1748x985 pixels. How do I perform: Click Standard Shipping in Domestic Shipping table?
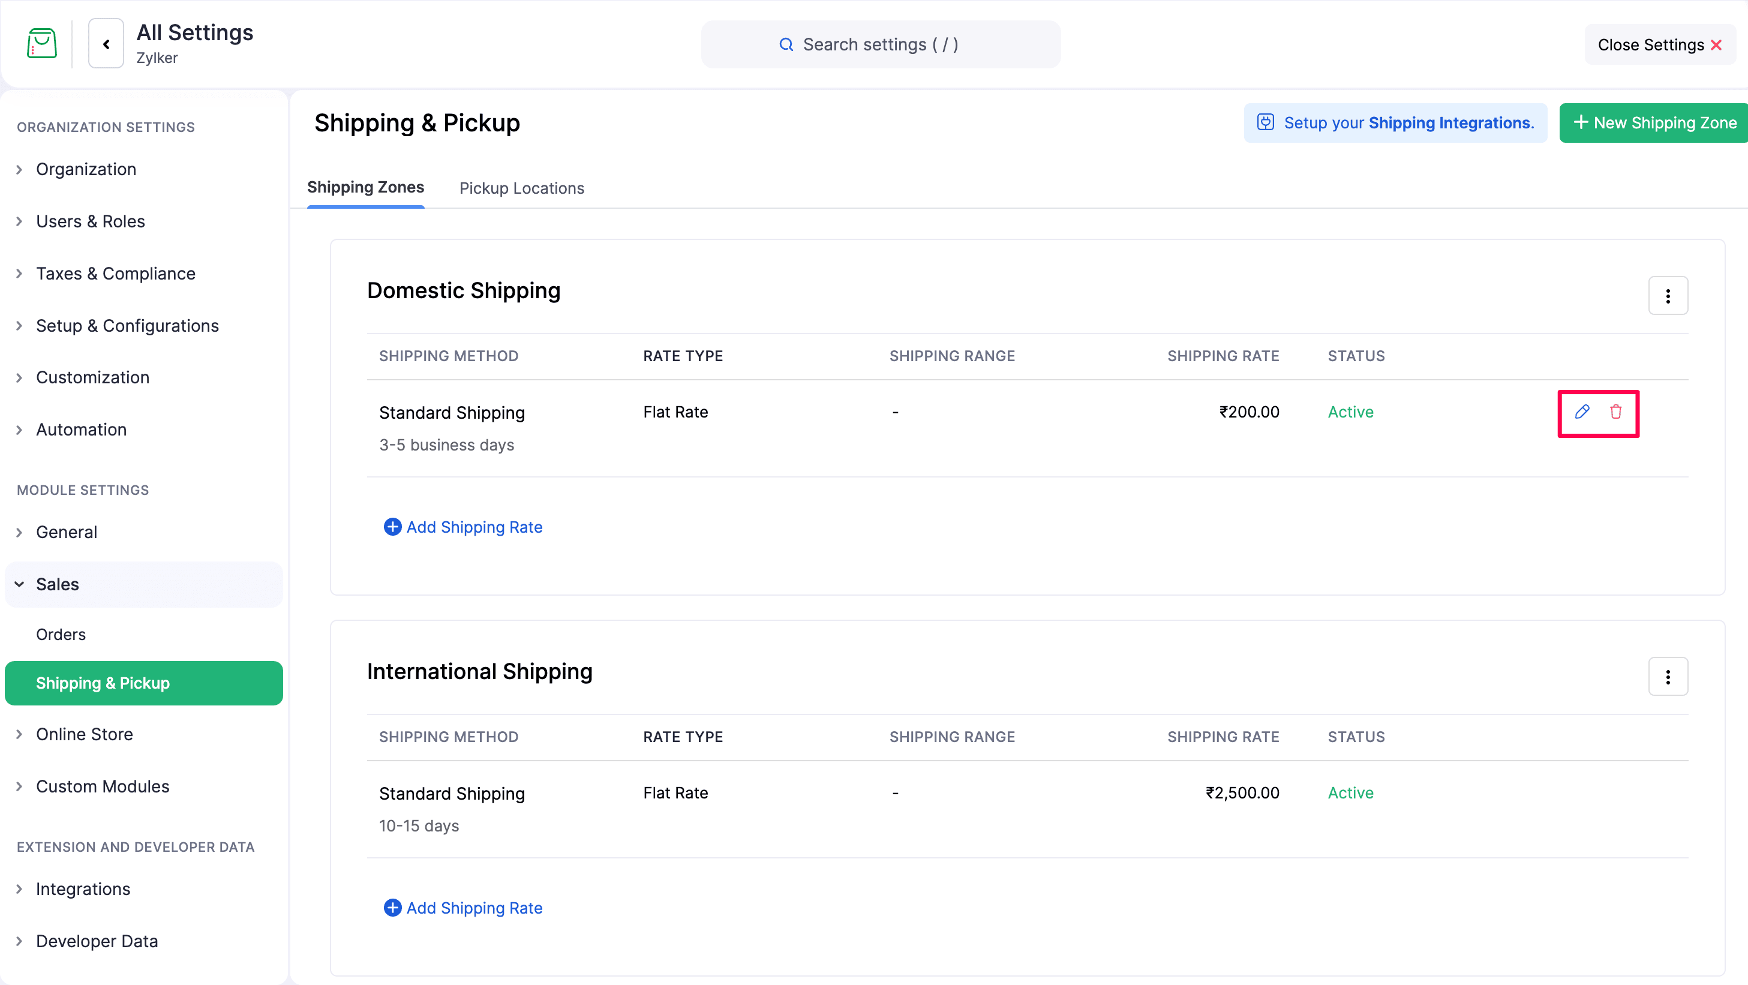(451, 413)
